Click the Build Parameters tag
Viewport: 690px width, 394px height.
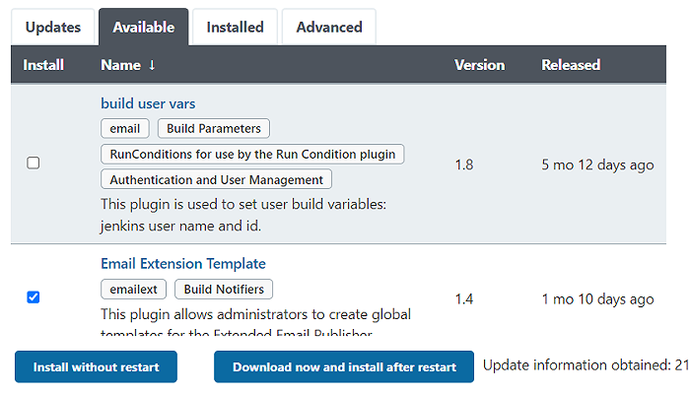(x=214, y=128)
